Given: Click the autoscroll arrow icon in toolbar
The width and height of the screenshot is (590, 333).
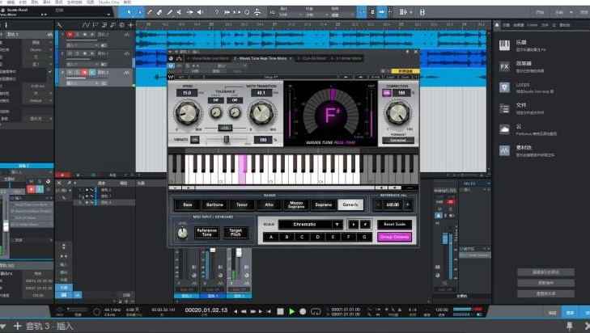Looking at the screenshot, I should [x=381, y=12].
